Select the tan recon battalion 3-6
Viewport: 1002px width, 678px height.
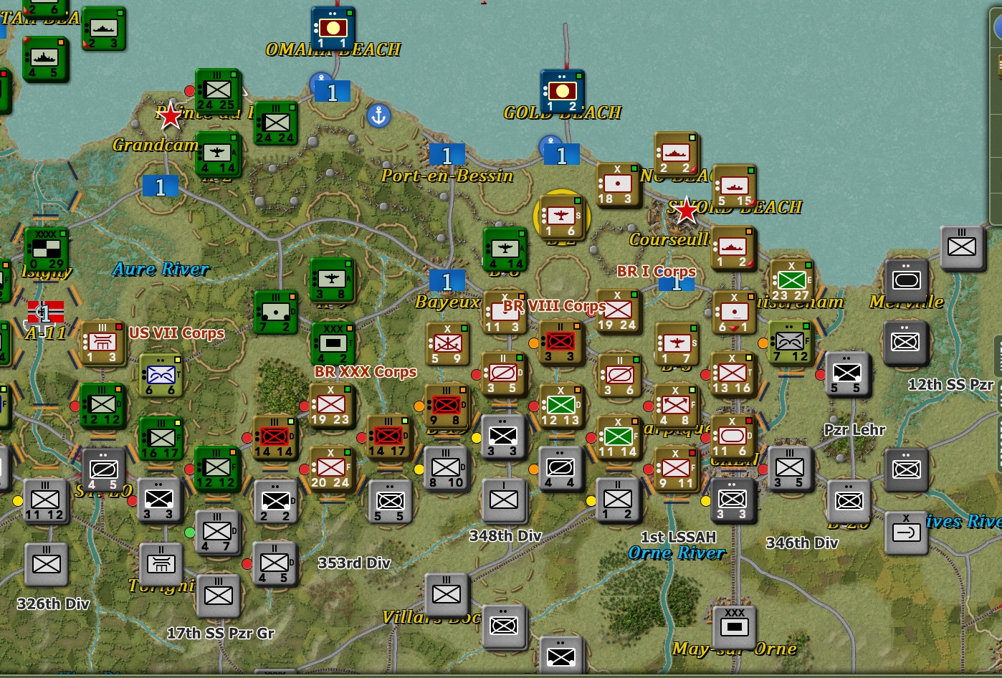click(619, 375)
